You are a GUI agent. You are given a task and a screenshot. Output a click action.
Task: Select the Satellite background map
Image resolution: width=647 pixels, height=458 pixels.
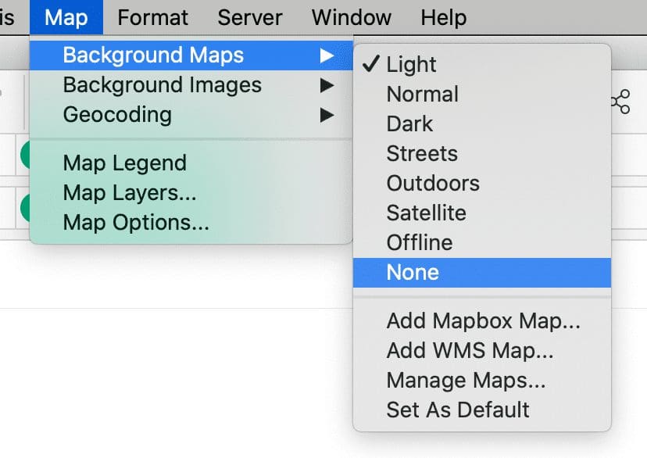[426, 213]
